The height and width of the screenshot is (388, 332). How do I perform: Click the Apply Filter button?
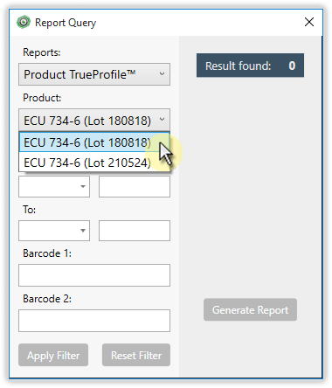coord(53,355)
